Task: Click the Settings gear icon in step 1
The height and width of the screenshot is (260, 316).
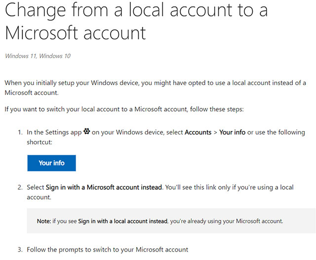Action: pos(87,131)
